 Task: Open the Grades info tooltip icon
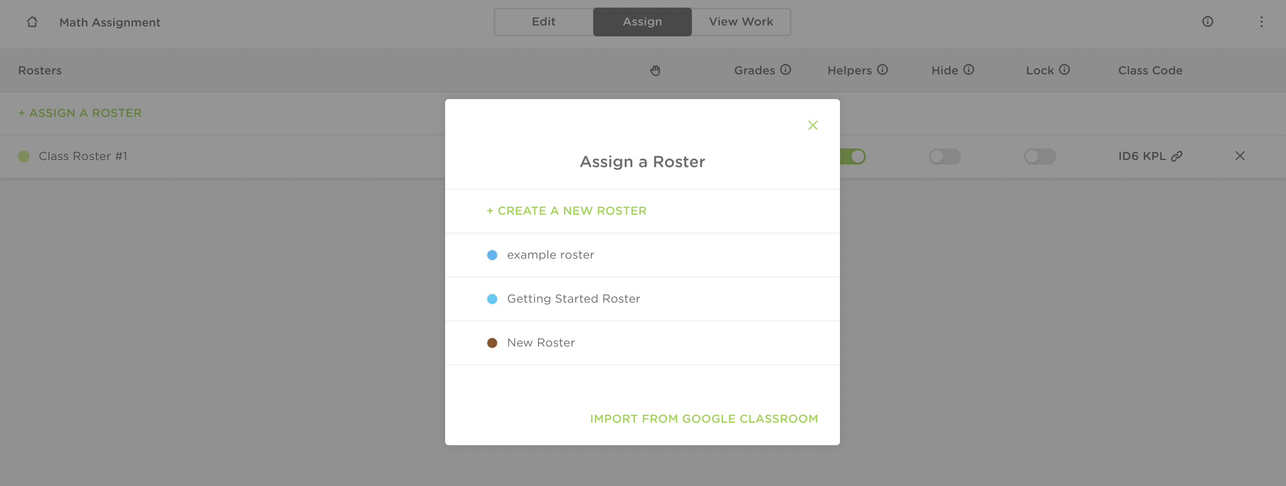[x=785, y=70]
